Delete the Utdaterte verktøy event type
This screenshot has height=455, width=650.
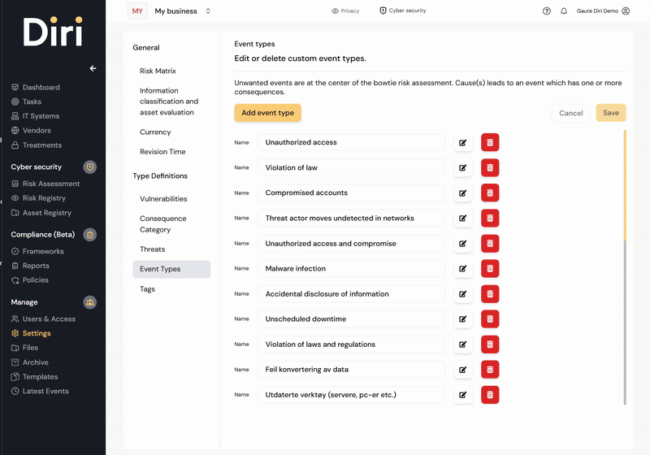[490, 395]
